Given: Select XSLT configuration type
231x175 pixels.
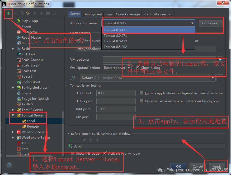Looking at the screenshot, I should pyautogui.click(x=25, y=143).
